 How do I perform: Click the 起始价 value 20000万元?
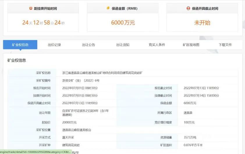click(69, 122)
